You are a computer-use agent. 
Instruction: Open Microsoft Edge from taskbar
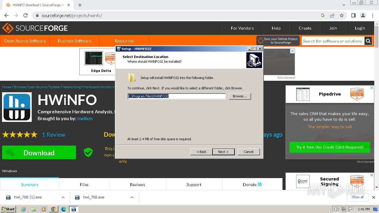click(63, 209)
